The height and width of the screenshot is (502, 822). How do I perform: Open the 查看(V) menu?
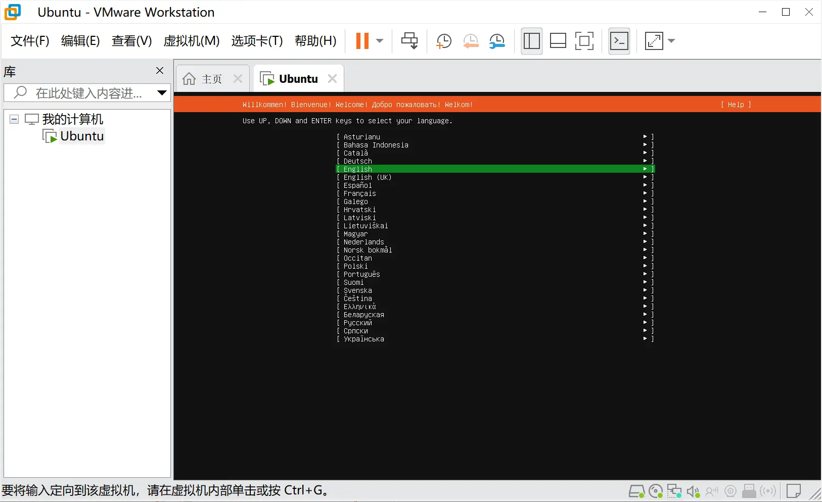click(x=131, y=41)
